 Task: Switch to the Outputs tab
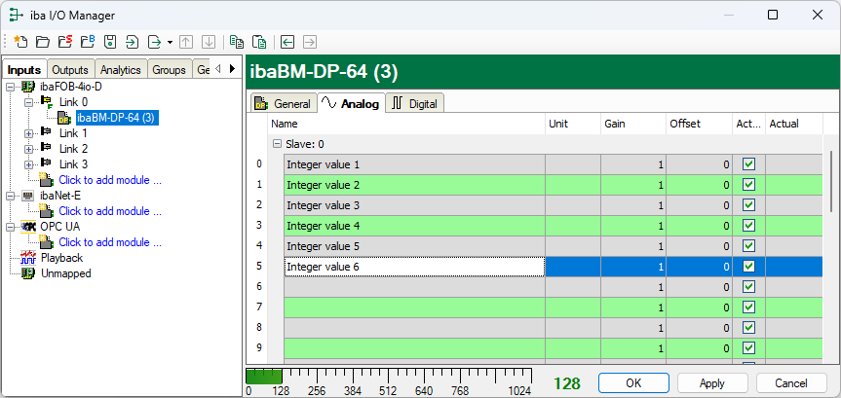coord(70,70)
